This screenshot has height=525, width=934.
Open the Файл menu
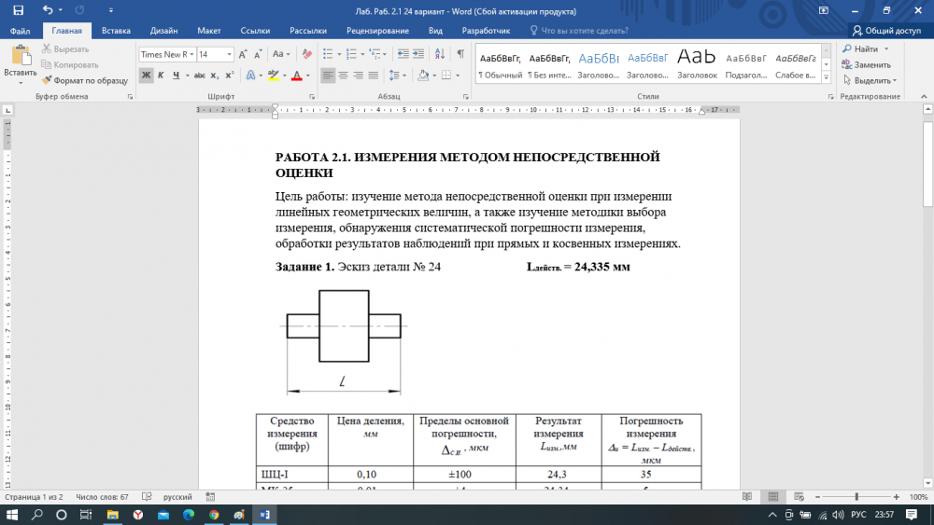point(21,31)
